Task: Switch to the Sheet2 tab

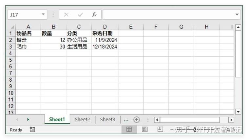Action: point(82,119)
